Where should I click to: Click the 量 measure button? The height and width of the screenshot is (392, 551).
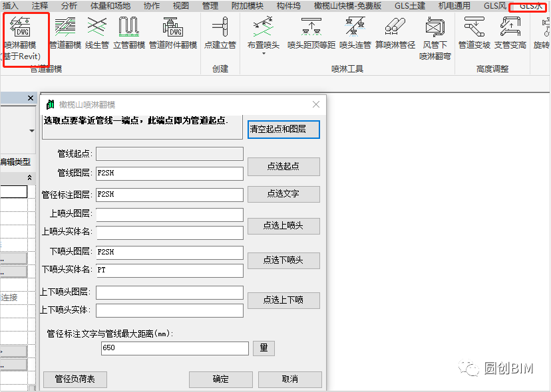pos(264,348)
